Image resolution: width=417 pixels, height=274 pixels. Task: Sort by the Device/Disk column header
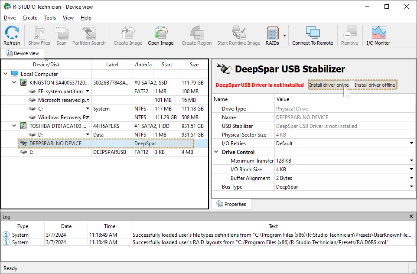pos(46,64)
